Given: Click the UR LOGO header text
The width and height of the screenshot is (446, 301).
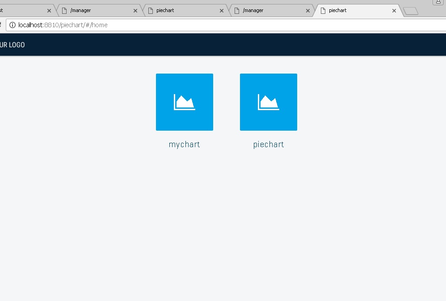Looking at the screenshot, I should point(12,45).
